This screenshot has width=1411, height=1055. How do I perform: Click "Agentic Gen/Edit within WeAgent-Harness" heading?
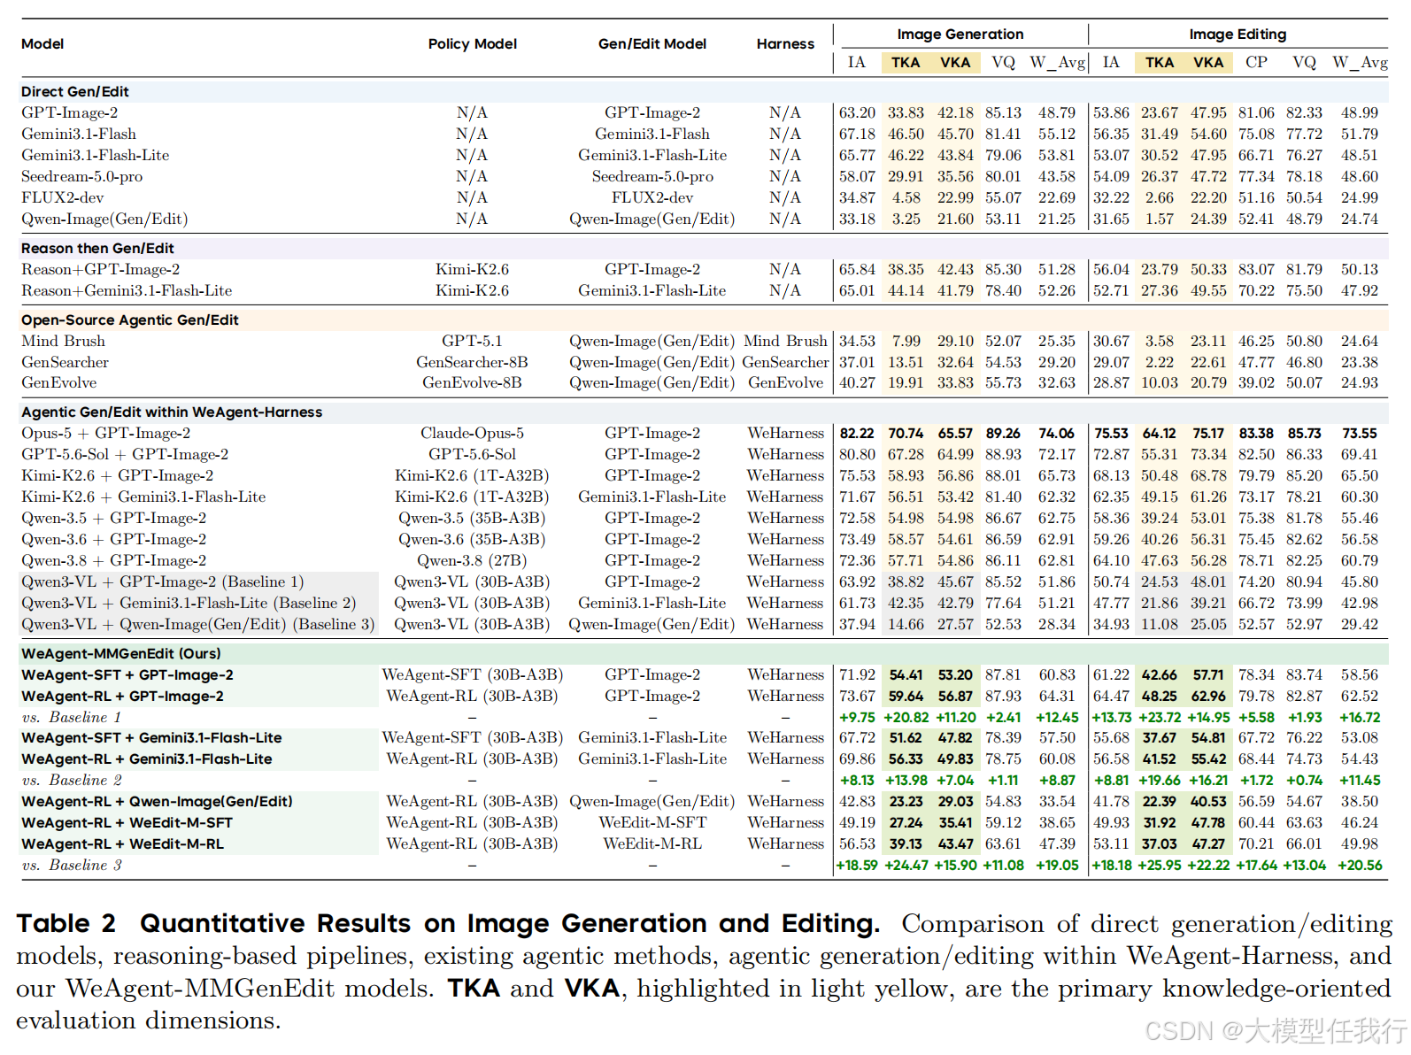[172, 412]
